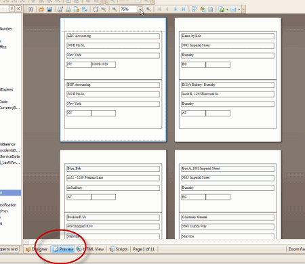Select the Preview tab

coord(64,249)
